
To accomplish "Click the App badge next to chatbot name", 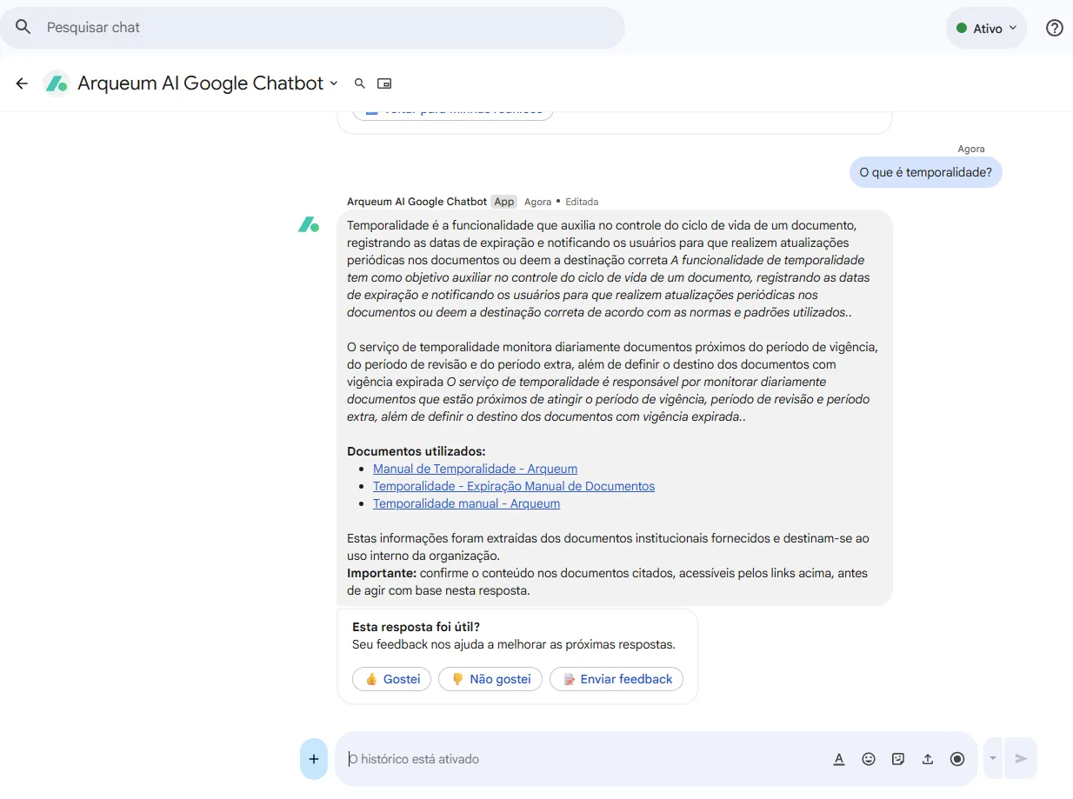I will [503, 202].
